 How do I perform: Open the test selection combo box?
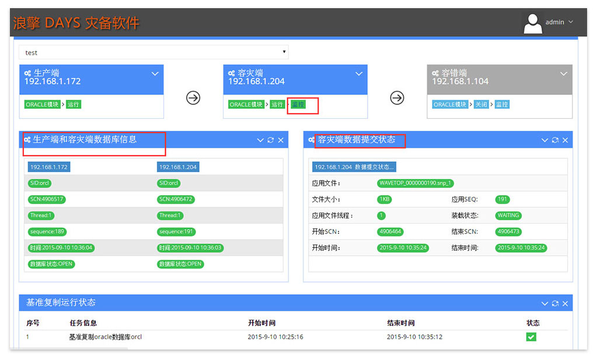153,52
